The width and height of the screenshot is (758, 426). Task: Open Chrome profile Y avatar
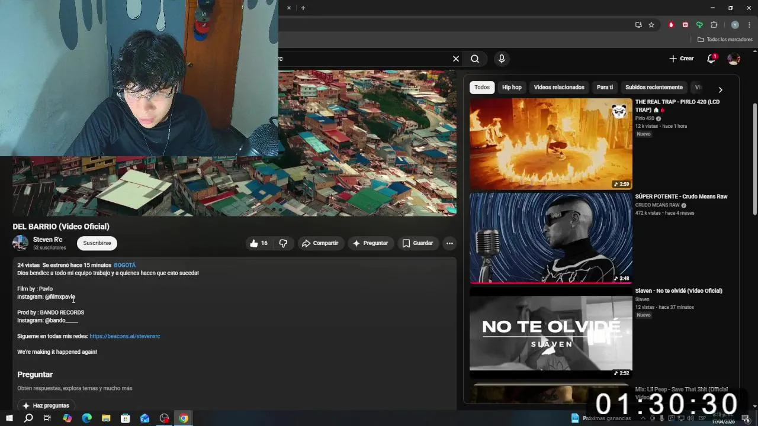[x=735, y=25]
